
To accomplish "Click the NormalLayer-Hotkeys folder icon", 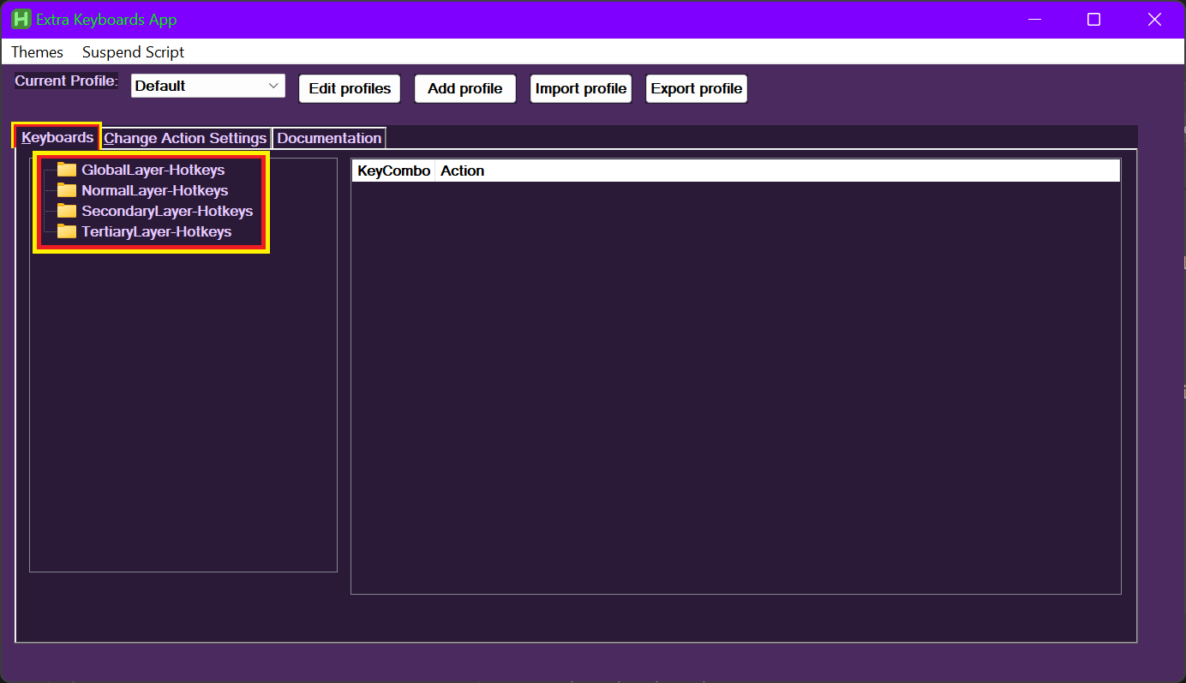I will pos(67,190).
